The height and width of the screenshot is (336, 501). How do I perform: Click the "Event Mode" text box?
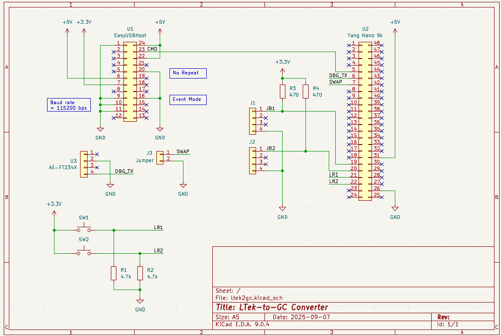click(188, 99)
